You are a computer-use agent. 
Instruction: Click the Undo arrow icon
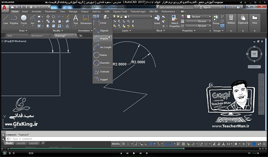(x=36, y=7)
